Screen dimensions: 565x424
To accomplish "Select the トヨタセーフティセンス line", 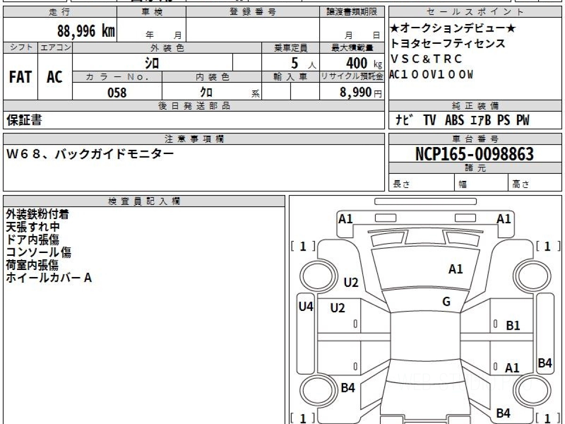I will [x=448, y=44].
